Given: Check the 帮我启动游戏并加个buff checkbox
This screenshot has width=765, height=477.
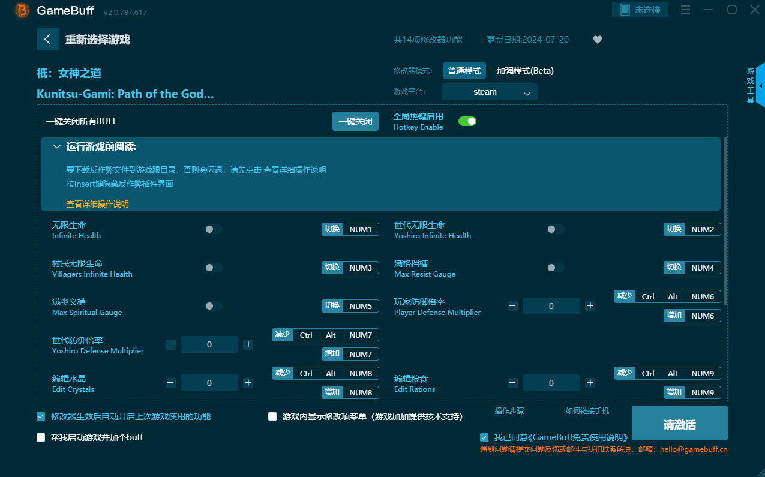Looking at the screenshot, I should tap(41, 437).
